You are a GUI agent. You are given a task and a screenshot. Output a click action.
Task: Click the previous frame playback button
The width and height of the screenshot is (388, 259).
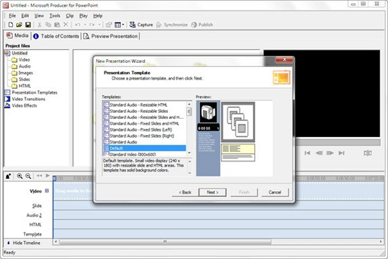(x=319, y=153)
